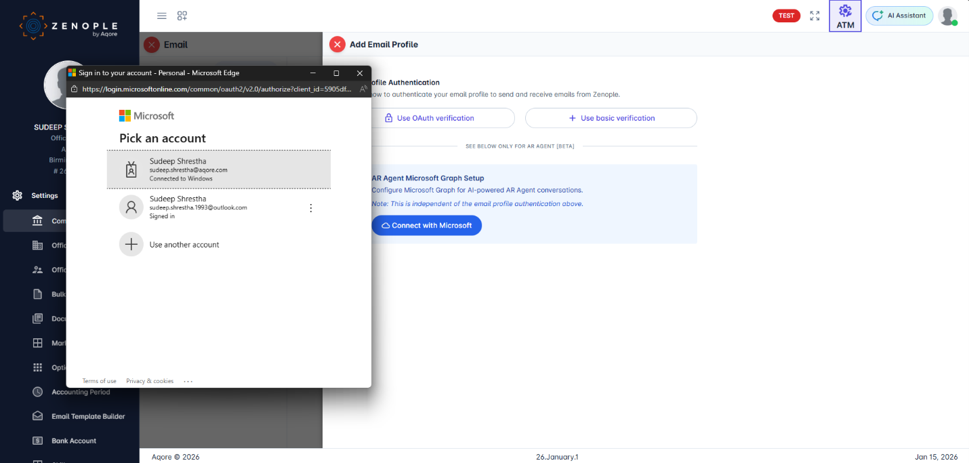Click the clock icon beside Accounting Period
The height and width of the screenshot is (463, 969).
pyautogui.click(x=38, y=392)
